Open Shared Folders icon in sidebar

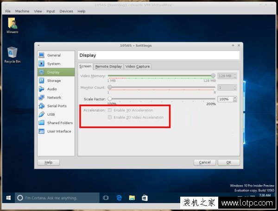(42, 123)
